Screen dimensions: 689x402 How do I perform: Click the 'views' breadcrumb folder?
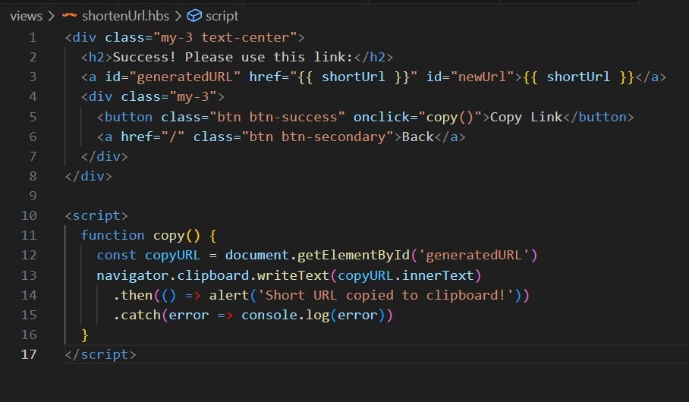26,16
